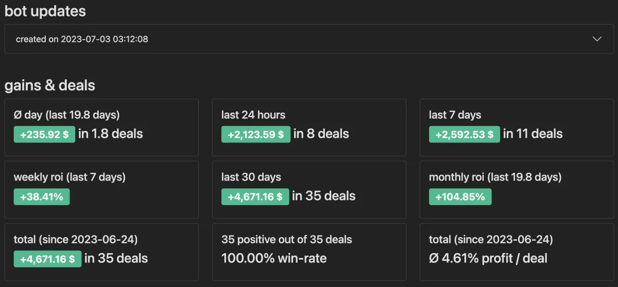
Task: Select the +104.85% monthly ROI badge
Action: [x=460, y=197]
